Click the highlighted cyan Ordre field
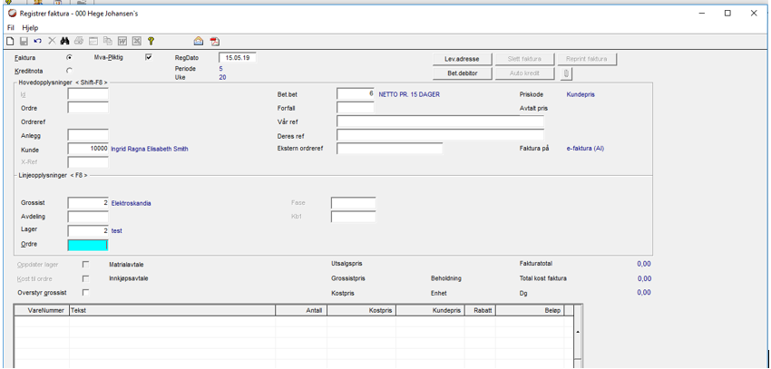This screenshot has height=369, width=771. click(x=87, y=245)
